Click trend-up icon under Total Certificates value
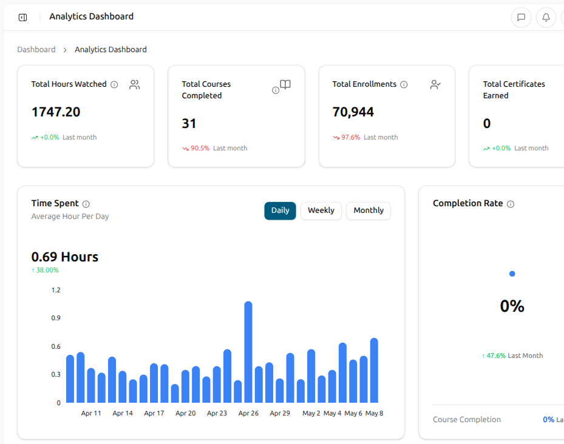This screenshot has width=564, height=444. tap(486, 149)
